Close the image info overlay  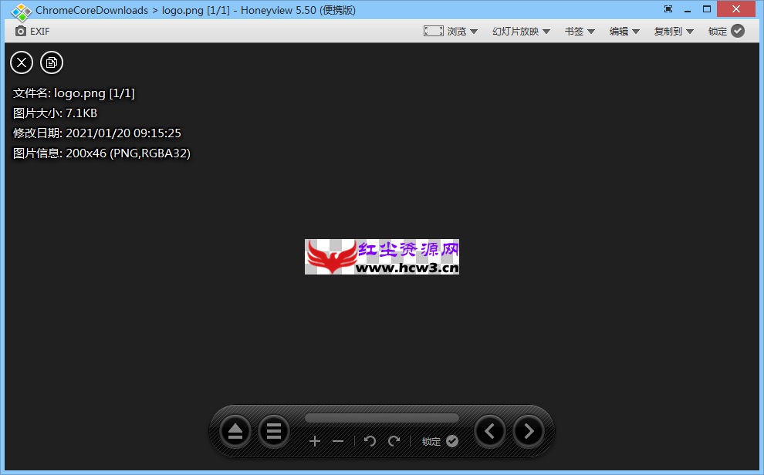22,62
